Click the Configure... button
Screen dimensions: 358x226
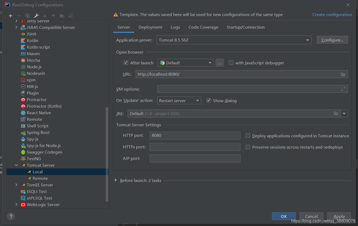coord(332,40)
